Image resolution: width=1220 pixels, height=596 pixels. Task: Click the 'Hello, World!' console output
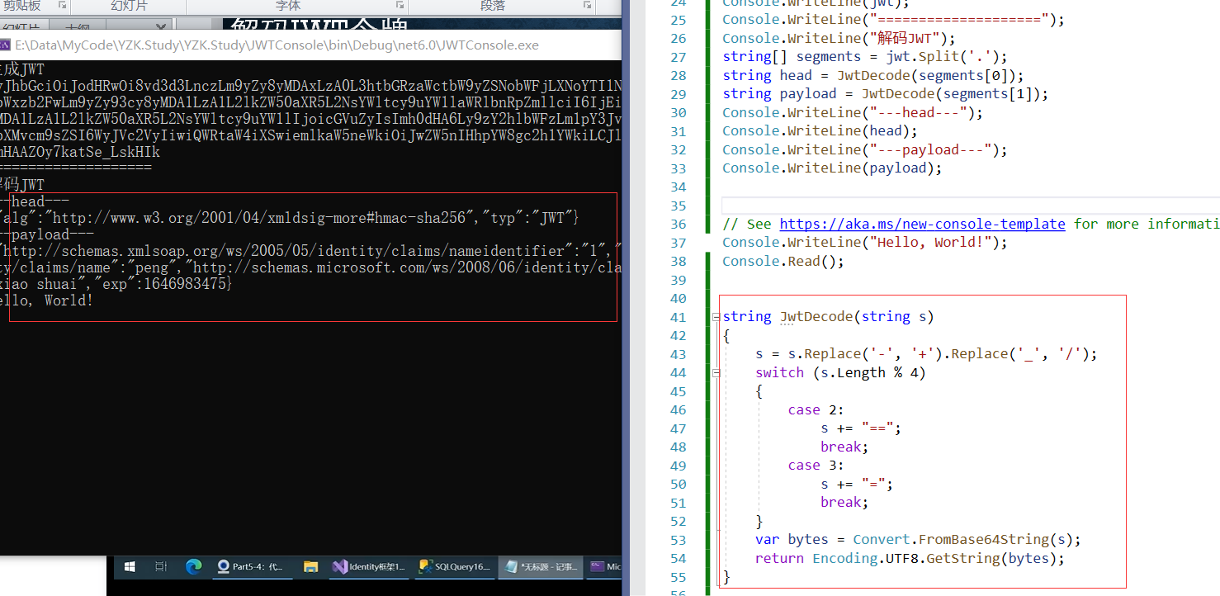click(47, 300)
